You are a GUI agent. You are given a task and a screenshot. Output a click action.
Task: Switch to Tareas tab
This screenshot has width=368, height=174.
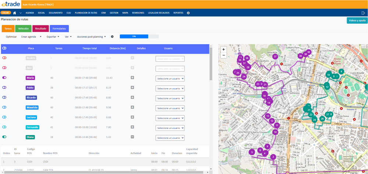pyautogui.click(x=8, y=29)
